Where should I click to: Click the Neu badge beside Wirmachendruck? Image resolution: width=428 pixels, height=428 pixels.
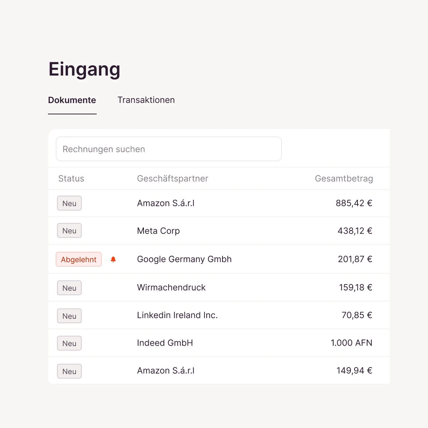(x=69, y=288)
